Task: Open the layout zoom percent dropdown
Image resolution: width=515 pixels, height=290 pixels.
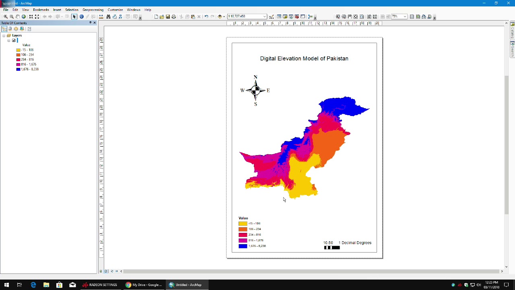Action: 405,17
